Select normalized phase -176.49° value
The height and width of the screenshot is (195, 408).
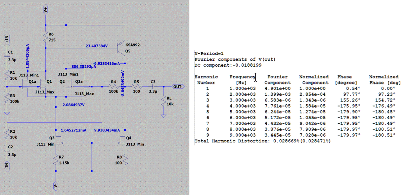pos(384,106)
